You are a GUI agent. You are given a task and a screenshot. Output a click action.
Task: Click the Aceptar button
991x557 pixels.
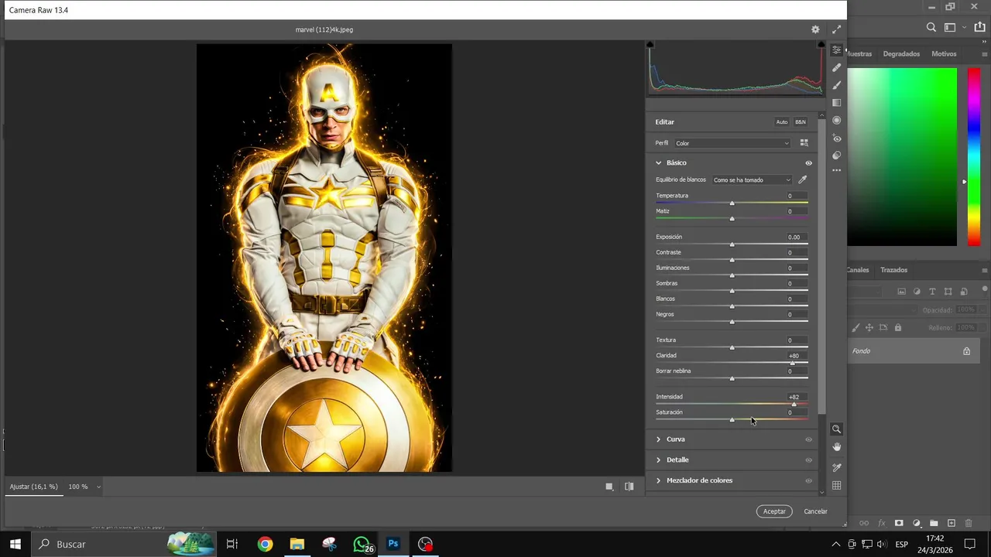(774, 511)
